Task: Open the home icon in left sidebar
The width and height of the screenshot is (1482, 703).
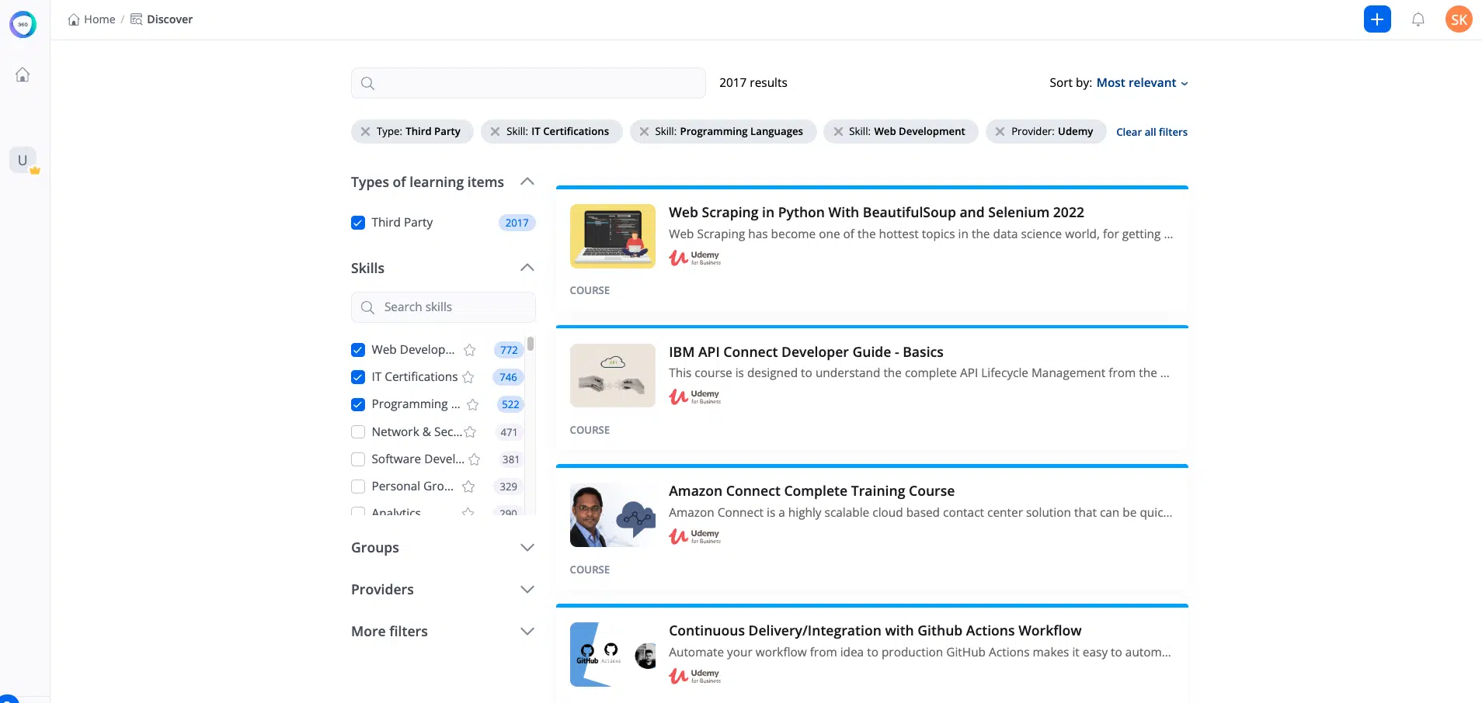Action: click(x=23, y=74)
